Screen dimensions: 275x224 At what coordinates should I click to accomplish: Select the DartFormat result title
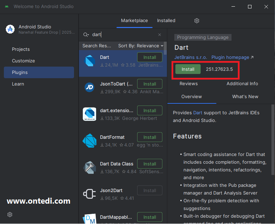tap(112, 137)
